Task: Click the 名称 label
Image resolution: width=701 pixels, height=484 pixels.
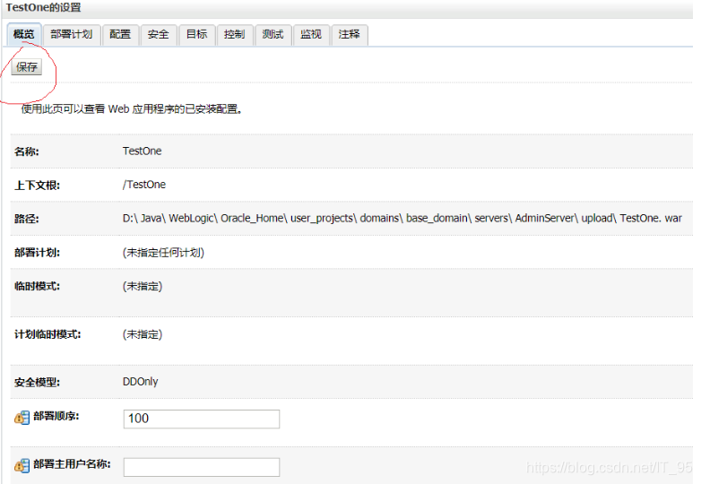Action: pyautogui.click(x=26, y=151)
